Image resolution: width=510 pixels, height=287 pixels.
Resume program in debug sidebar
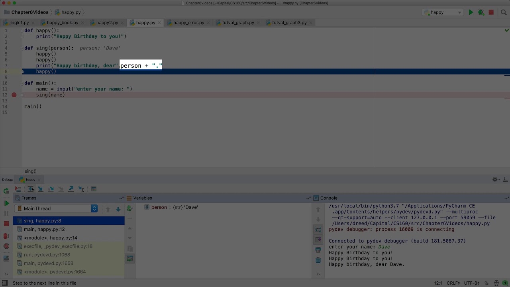tap(6, 203)
